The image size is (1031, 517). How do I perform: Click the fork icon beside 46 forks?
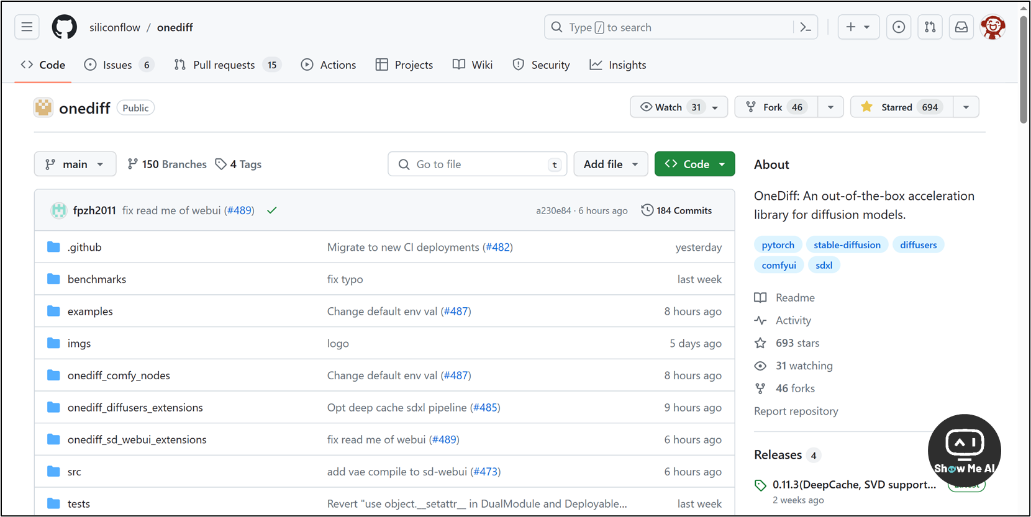click(760, 389)
